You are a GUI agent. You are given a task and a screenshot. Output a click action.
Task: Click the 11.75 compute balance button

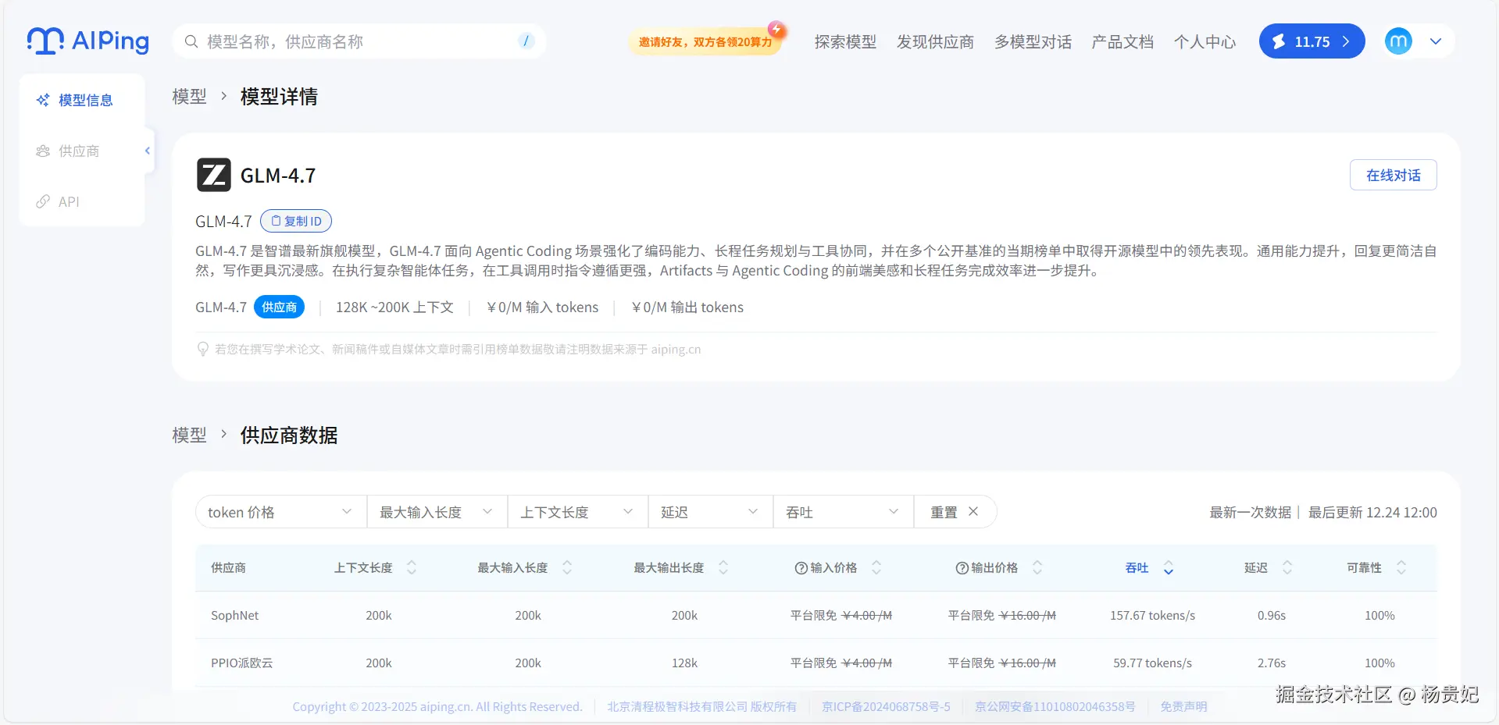pos(1312,41)
